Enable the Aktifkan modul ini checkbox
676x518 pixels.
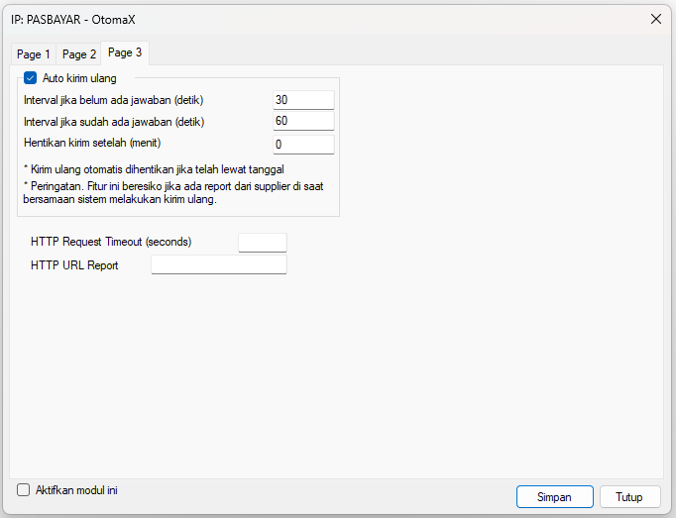point(23,490)
